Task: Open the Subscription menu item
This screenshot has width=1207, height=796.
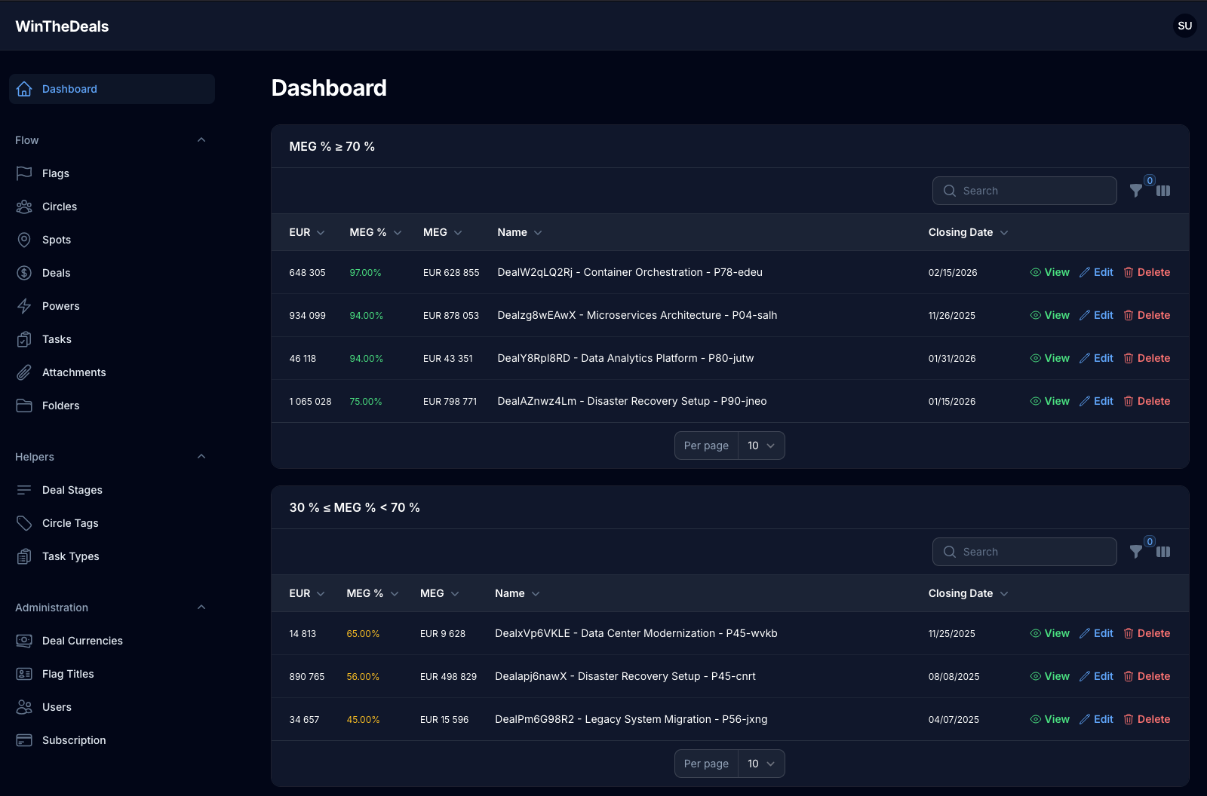Action: pos(74,740)
